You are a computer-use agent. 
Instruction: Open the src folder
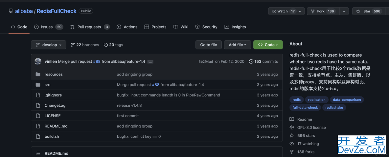tap(47, 85)
